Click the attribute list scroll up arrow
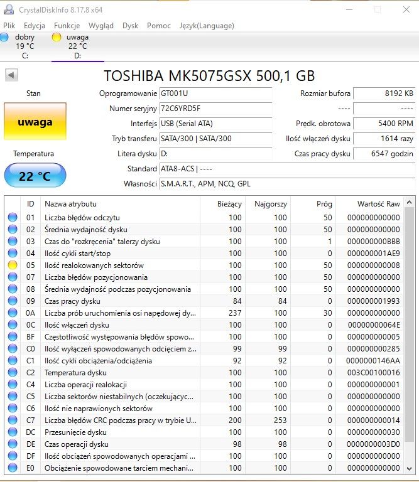Image resolution: width=419 pixels, height=482 pixels. click(x=409, y=202)
